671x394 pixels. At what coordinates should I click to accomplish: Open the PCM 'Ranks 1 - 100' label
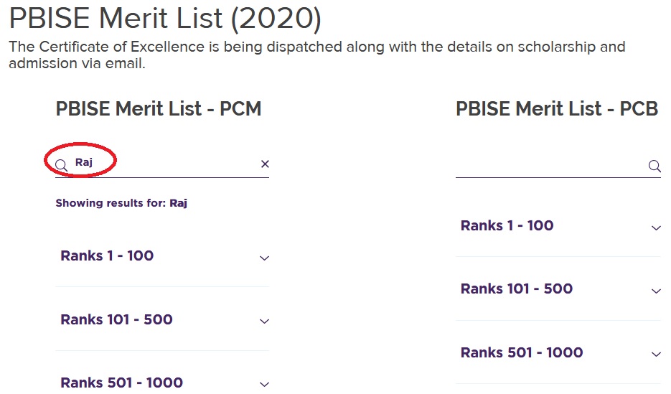point(107,256)
